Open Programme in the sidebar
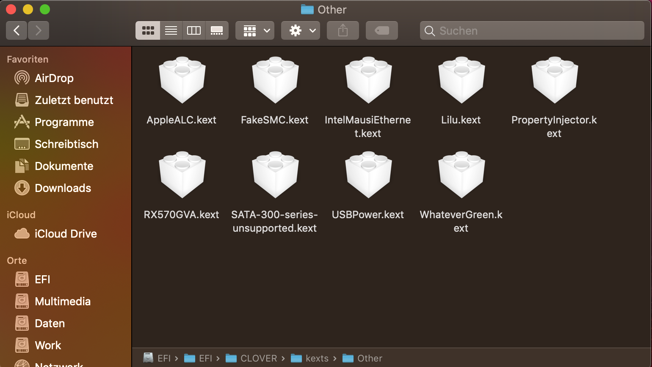The width and height of the screenshot is (652, 367). point(66,122)
